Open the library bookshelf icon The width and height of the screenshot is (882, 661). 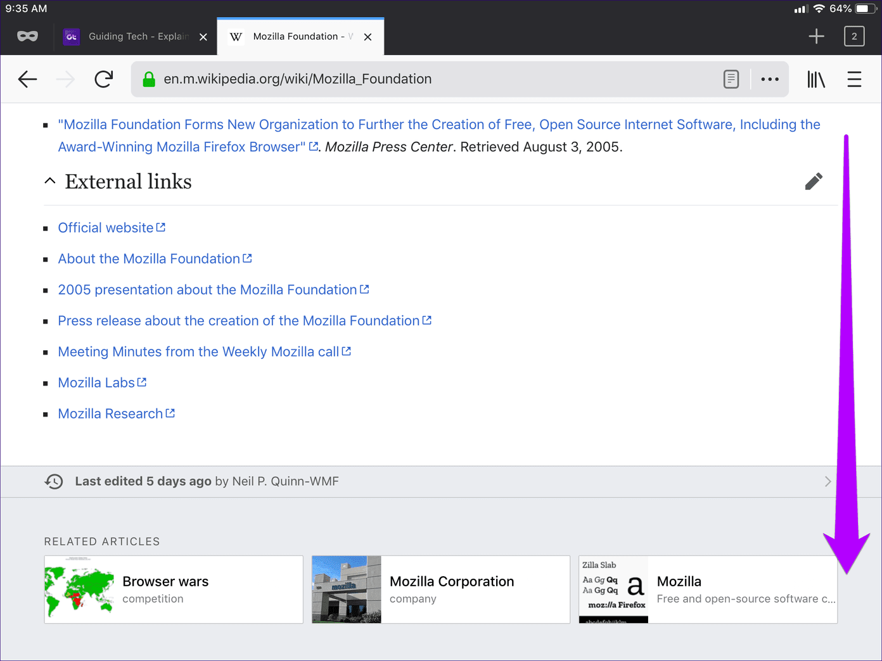pyautogui.click(x=816, y=79)
